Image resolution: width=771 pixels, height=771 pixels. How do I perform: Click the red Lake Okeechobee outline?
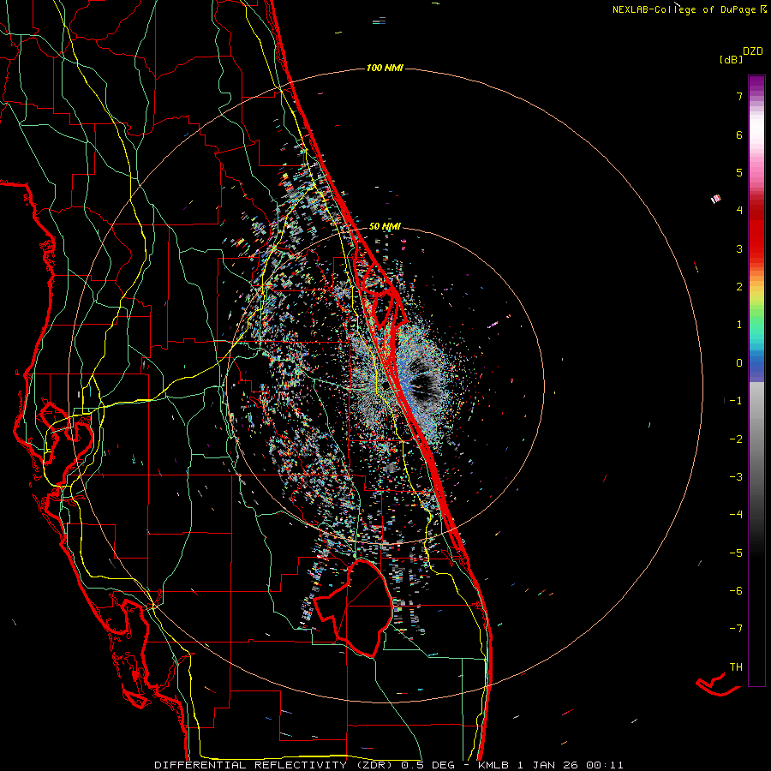(353, 607)
